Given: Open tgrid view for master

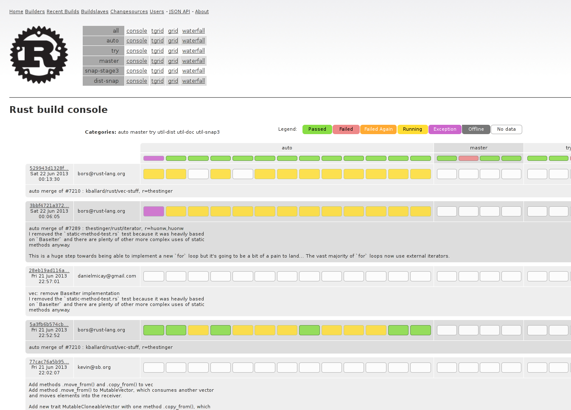Looking at the screenshot, I should [157, 61].
